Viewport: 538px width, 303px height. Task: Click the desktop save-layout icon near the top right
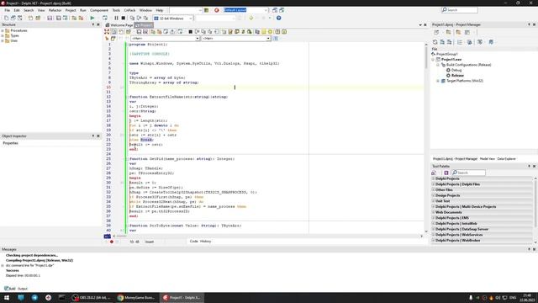point(275,10)
